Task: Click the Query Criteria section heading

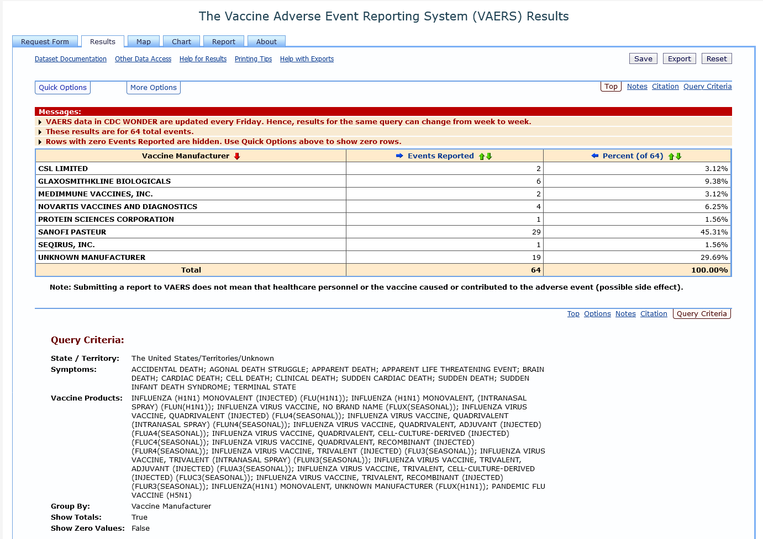Action: pyautogui.click(x=87, y=340)
